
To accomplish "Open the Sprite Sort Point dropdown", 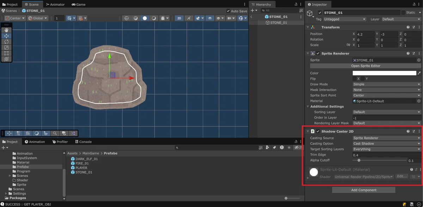I will click(387, 95).
